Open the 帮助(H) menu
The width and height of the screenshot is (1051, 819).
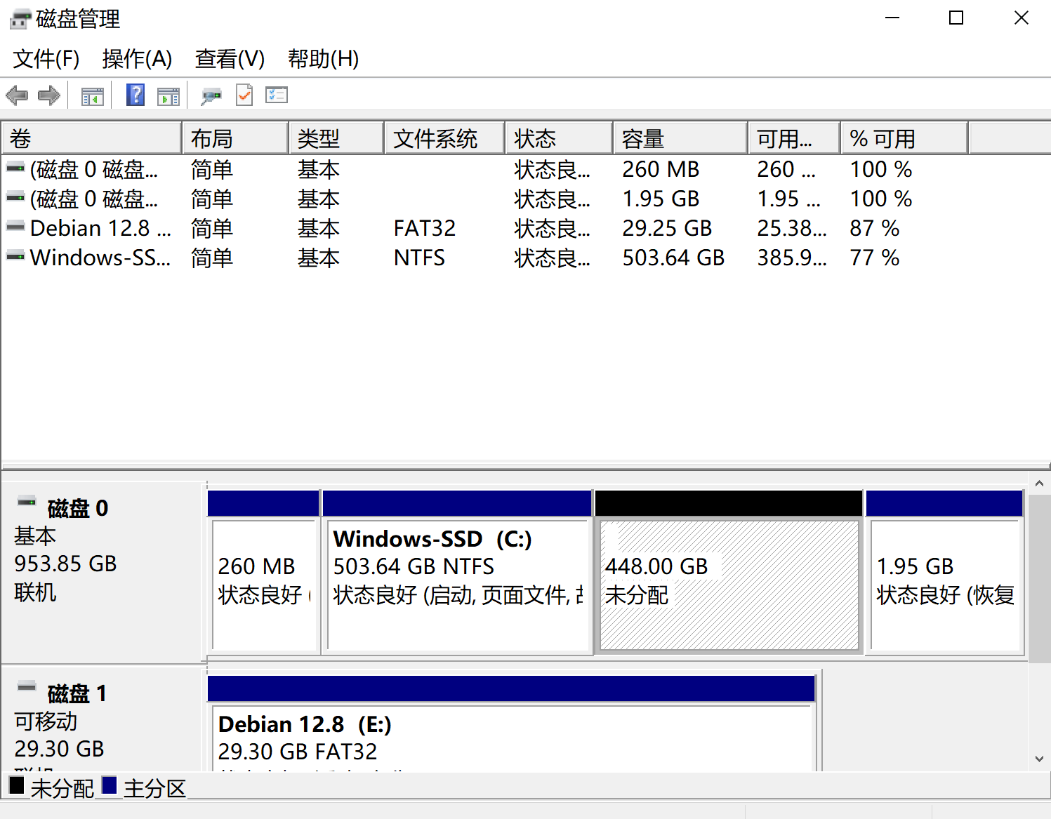click(x=323, y=59)
